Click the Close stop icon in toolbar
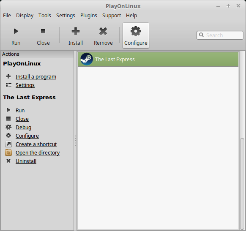The height and width of the screenshot is (231, 246). pyautogui.click(x=43, y=31)
